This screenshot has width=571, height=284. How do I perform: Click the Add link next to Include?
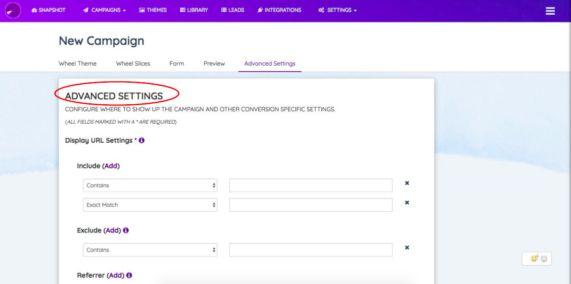pyautogui.click(x=110, y=166)
